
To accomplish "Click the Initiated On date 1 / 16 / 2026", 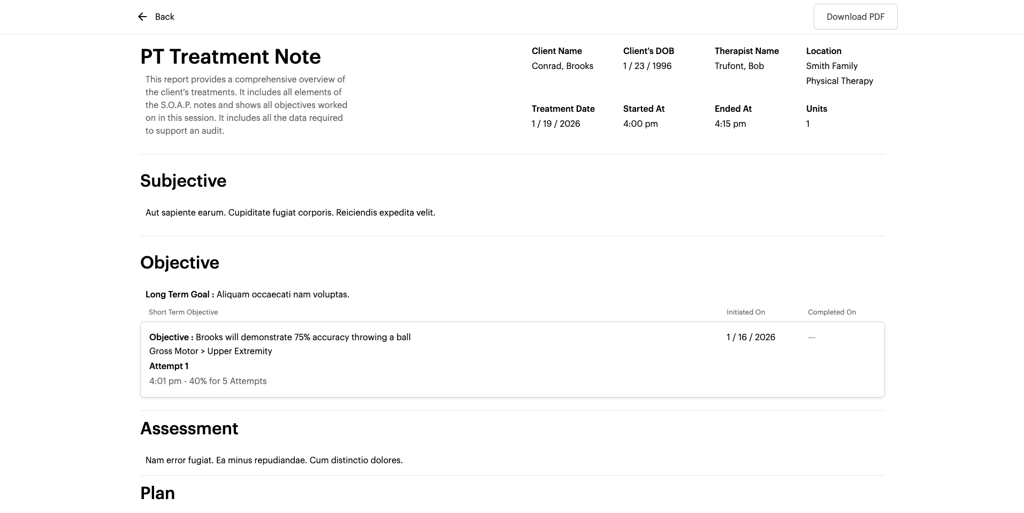I will (751, 337).
